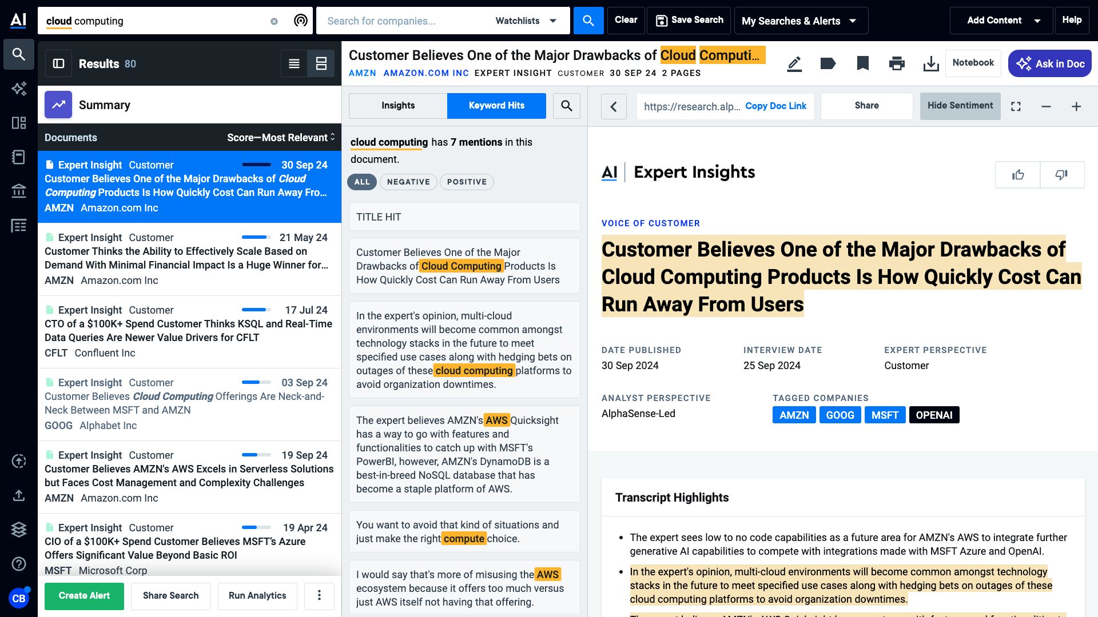
Task: Switch to compact list view
Action: point(294,63)
